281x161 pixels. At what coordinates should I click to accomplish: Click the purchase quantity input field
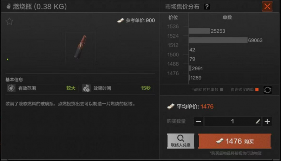click(x=233, y=122)
